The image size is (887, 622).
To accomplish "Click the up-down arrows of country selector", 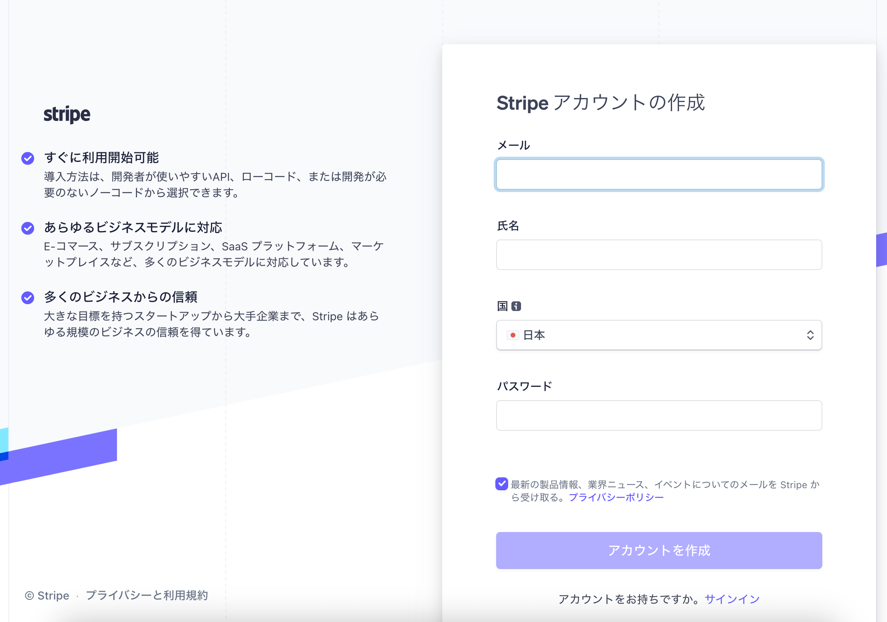I will pyautogui.click(x=810, y=335).
